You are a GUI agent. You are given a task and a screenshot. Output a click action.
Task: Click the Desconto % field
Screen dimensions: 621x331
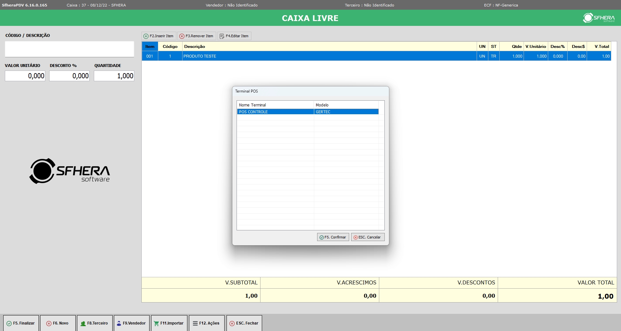pyautogui.click(x=69, y=76)
